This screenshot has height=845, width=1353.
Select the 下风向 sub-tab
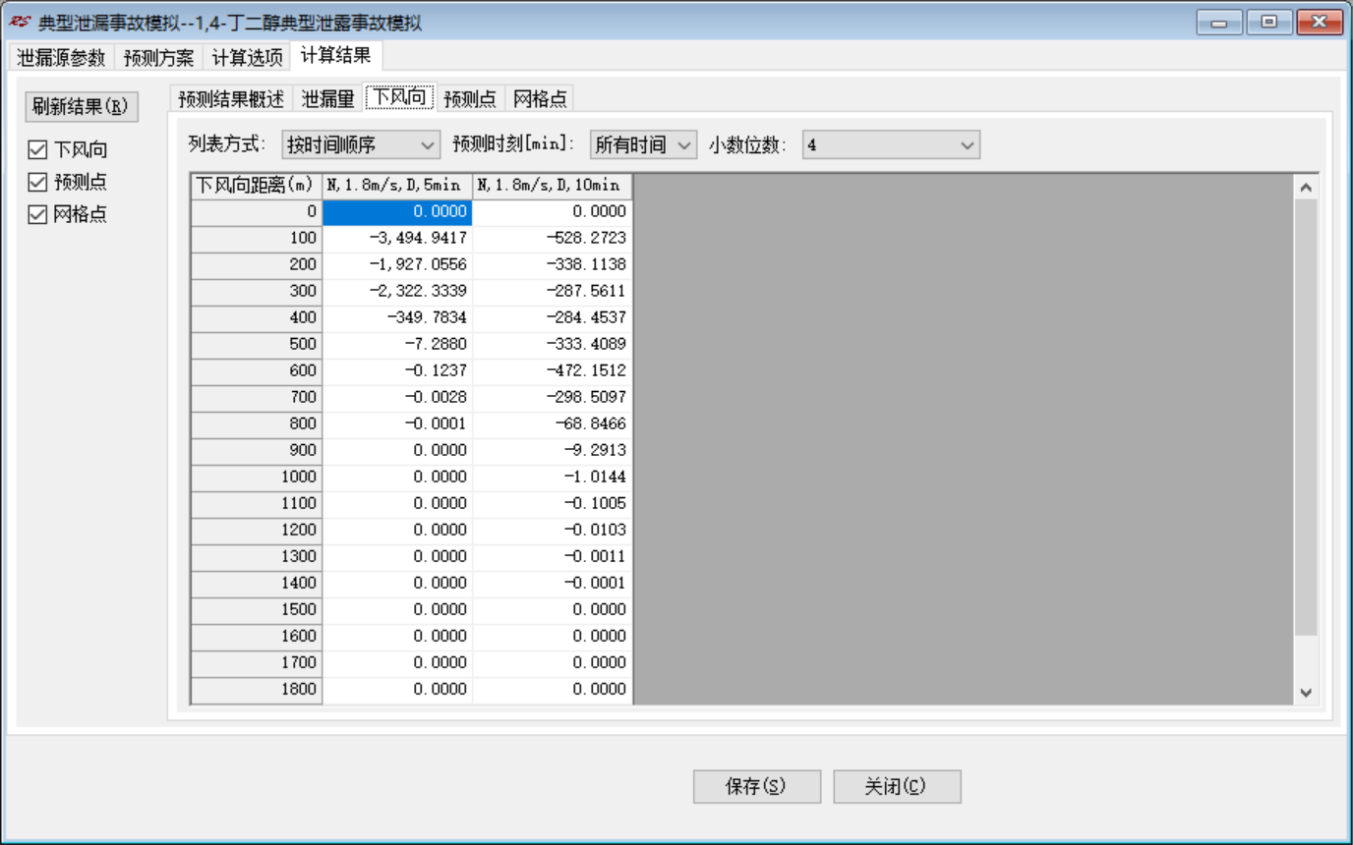point(399,97)
